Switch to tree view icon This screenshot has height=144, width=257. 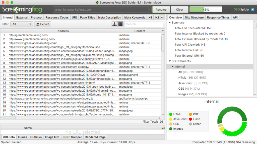pos(114,24)
